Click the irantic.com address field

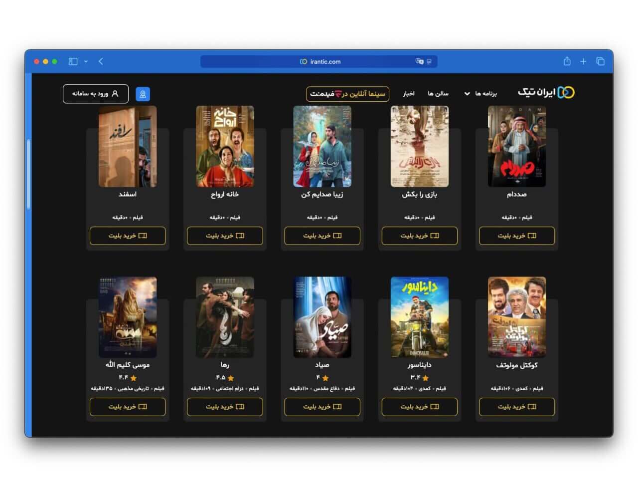(x=319, y=61)
